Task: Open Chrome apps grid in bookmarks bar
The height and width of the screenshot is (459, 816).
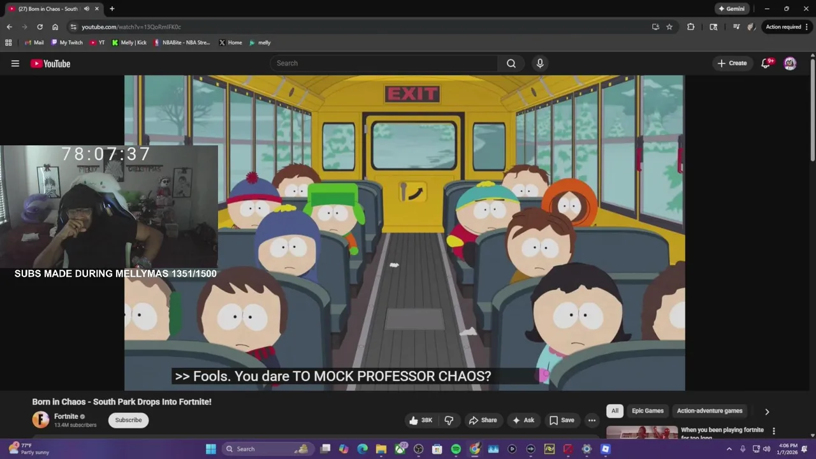Action: [x=8, y=43]
